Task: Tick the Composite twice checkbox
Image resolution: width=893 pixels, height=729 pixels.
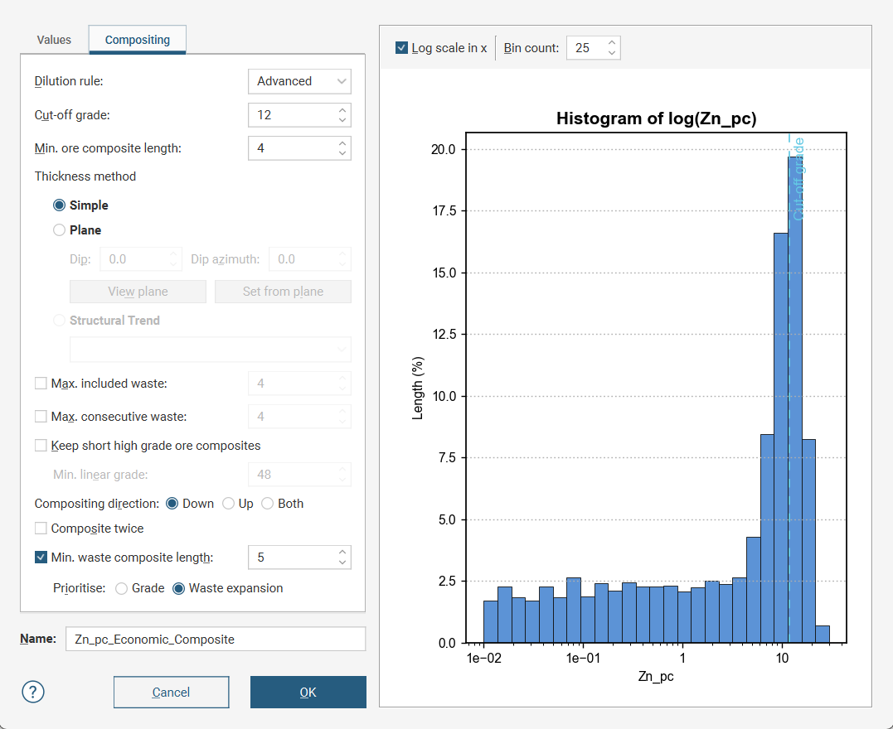Action: [x=41, y=529]
